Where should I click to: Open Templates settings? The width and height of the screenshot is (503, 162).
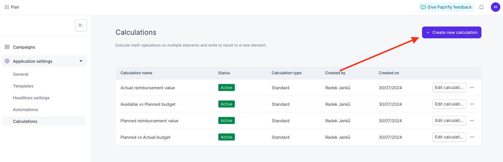click(x=23, y=86)
